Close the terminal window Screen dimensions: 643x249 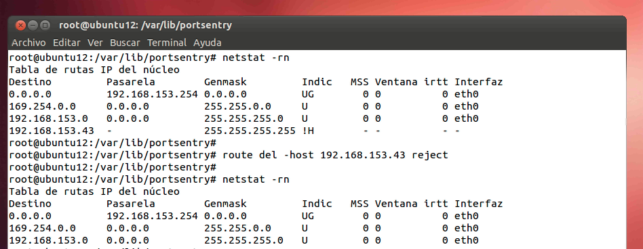[20, 25]
